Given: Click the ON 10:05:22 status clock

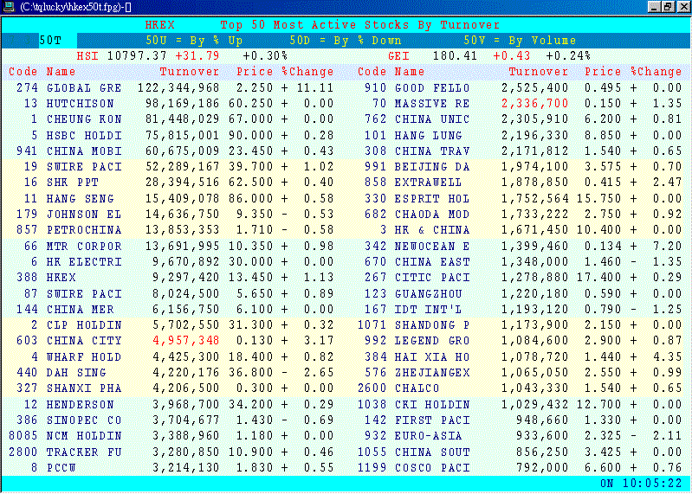Looking at the screenshot, I should point(641,484).
